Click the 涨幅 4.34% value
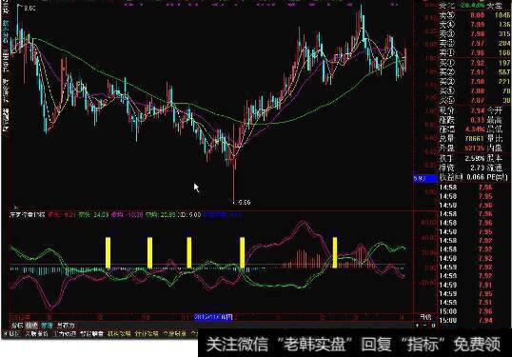The image size is (512, 357). coord(475,129)
